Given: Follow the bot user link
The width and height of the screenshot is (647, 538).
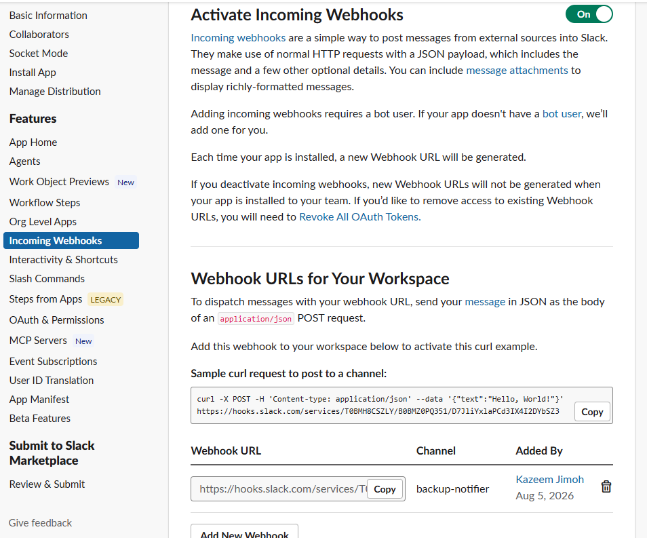Looking at the screenshot, I should [562, 113].
